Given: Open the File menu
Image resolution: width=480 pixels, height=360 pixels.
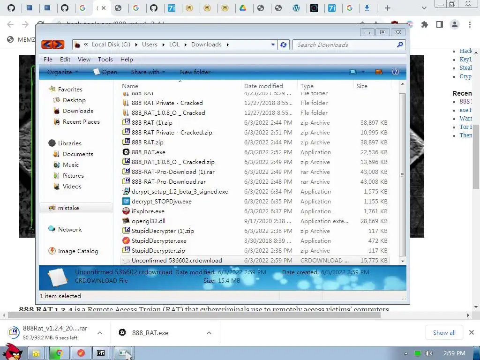Looking at the screenshot, I should click(48, 60).
